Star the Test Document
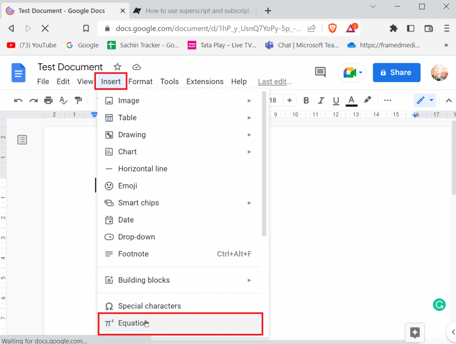The width and height of the screenshot is (456, 344). point(118,67)
